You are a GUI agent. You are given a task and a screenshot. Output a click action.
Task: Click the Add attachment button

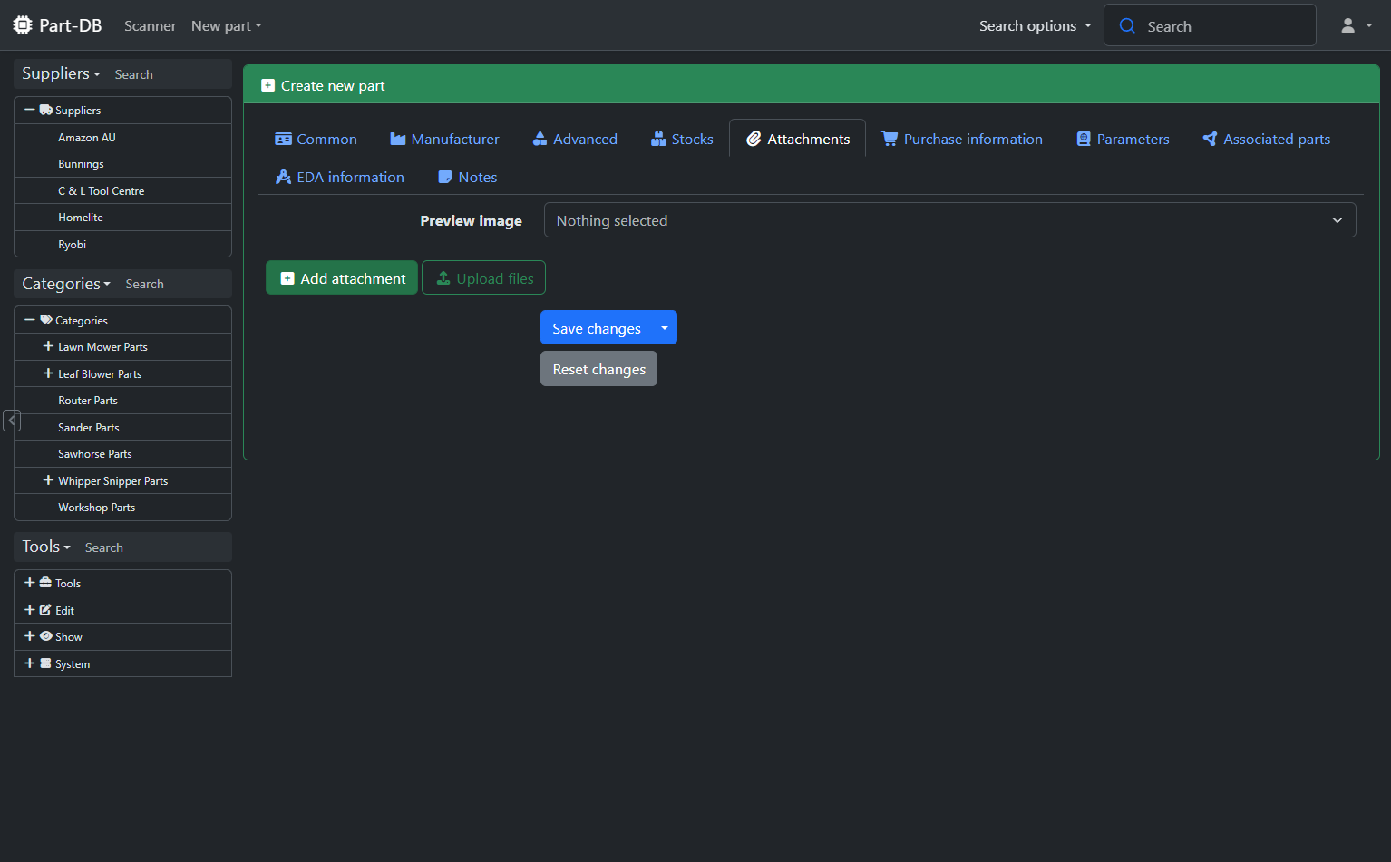[x=342, y=277]
